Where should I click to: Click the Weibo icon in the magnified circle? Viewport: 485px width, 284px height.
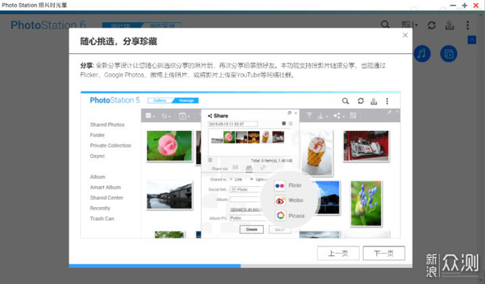(280, 200)
